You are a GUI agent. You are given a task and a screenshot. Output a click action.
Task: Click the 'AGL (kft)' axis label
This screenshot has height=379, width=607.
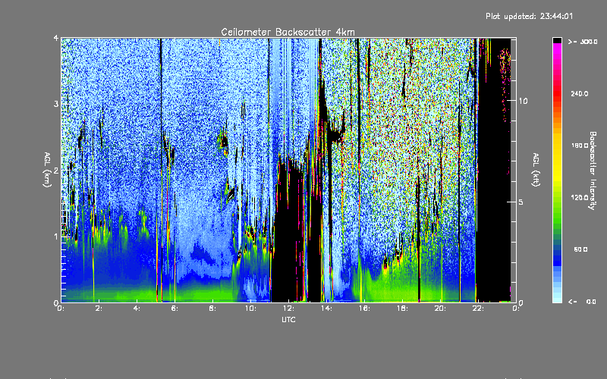536,170
